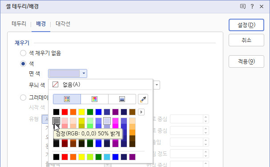Image resolution: width=270 pixels, height=167 pixels.
Task: Open the 무늬 색 dropdown arrow
Action: [157, 85]
